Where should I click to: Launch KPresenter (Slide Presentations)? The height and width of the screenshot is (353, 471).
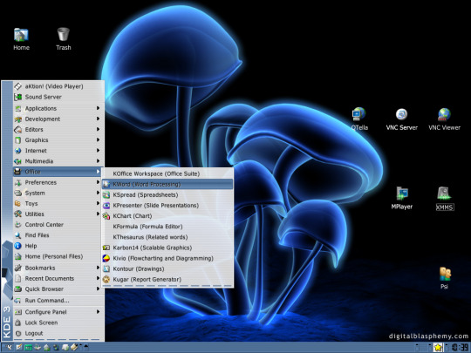coord(167,206)
